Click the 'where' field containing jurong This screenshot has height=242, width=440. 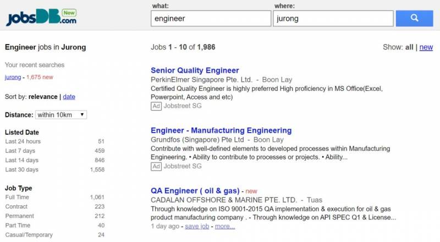pos(333,18)
